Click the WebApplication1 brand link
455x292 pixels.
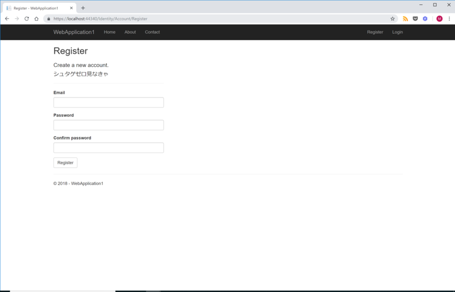[74, 32]
